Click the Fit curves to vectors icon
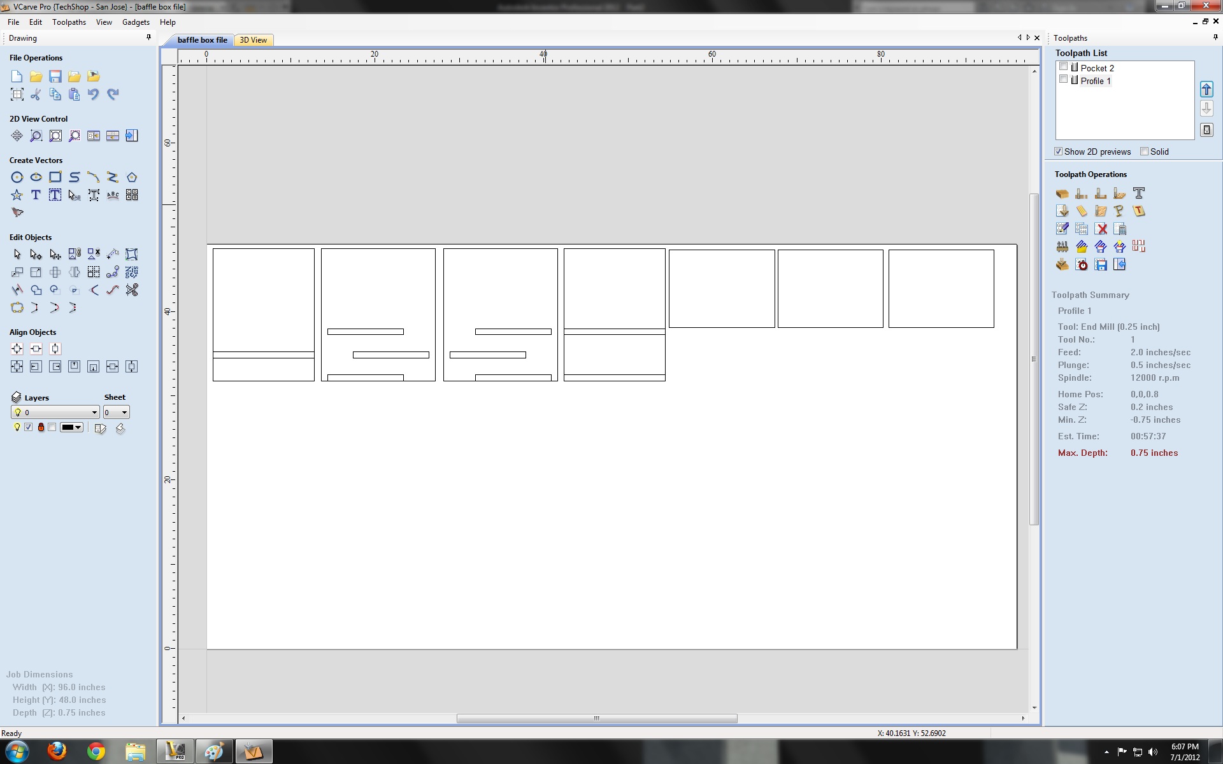 coord(113,290)
